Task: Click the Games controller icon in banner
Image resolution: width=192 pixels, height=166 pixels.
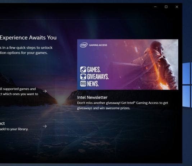Action: (x=83, y=69)
